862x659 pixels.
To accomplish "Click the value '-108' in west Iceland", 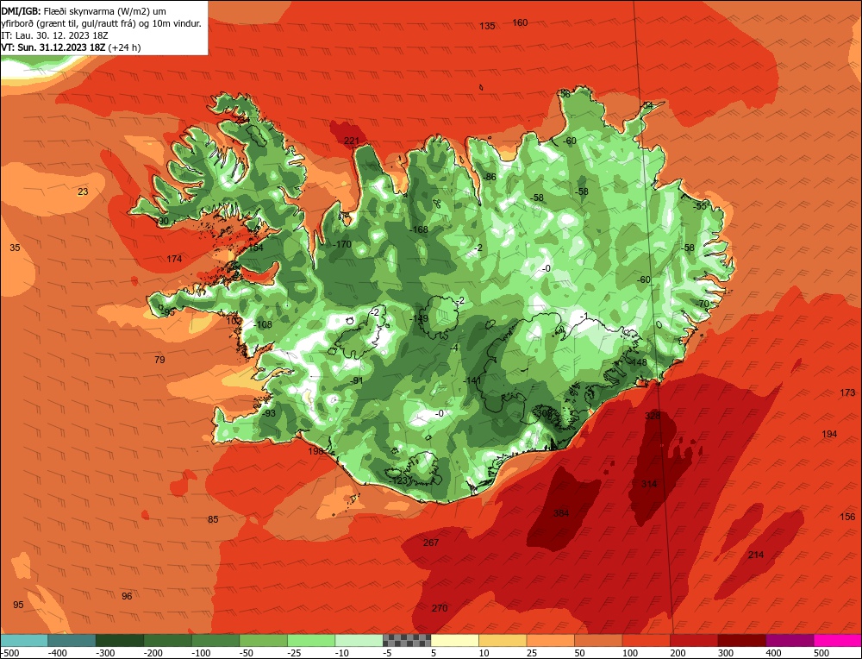I will (x=263, y=324).
